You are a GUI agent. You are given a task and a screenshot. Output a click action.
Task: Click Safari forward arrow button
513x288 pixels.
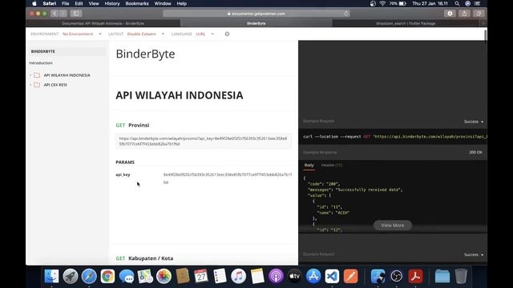[x=63, y=14]
